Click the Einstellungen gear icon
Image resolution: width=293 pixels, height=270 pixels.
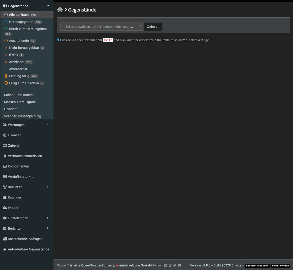(5, 218)
